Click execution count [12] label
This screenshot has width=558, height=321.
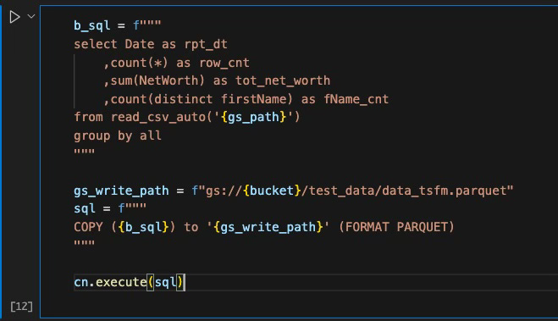coord(21,306)
